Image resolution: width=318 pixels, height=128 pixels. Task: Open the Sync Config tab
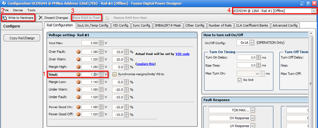pos(142,25)
